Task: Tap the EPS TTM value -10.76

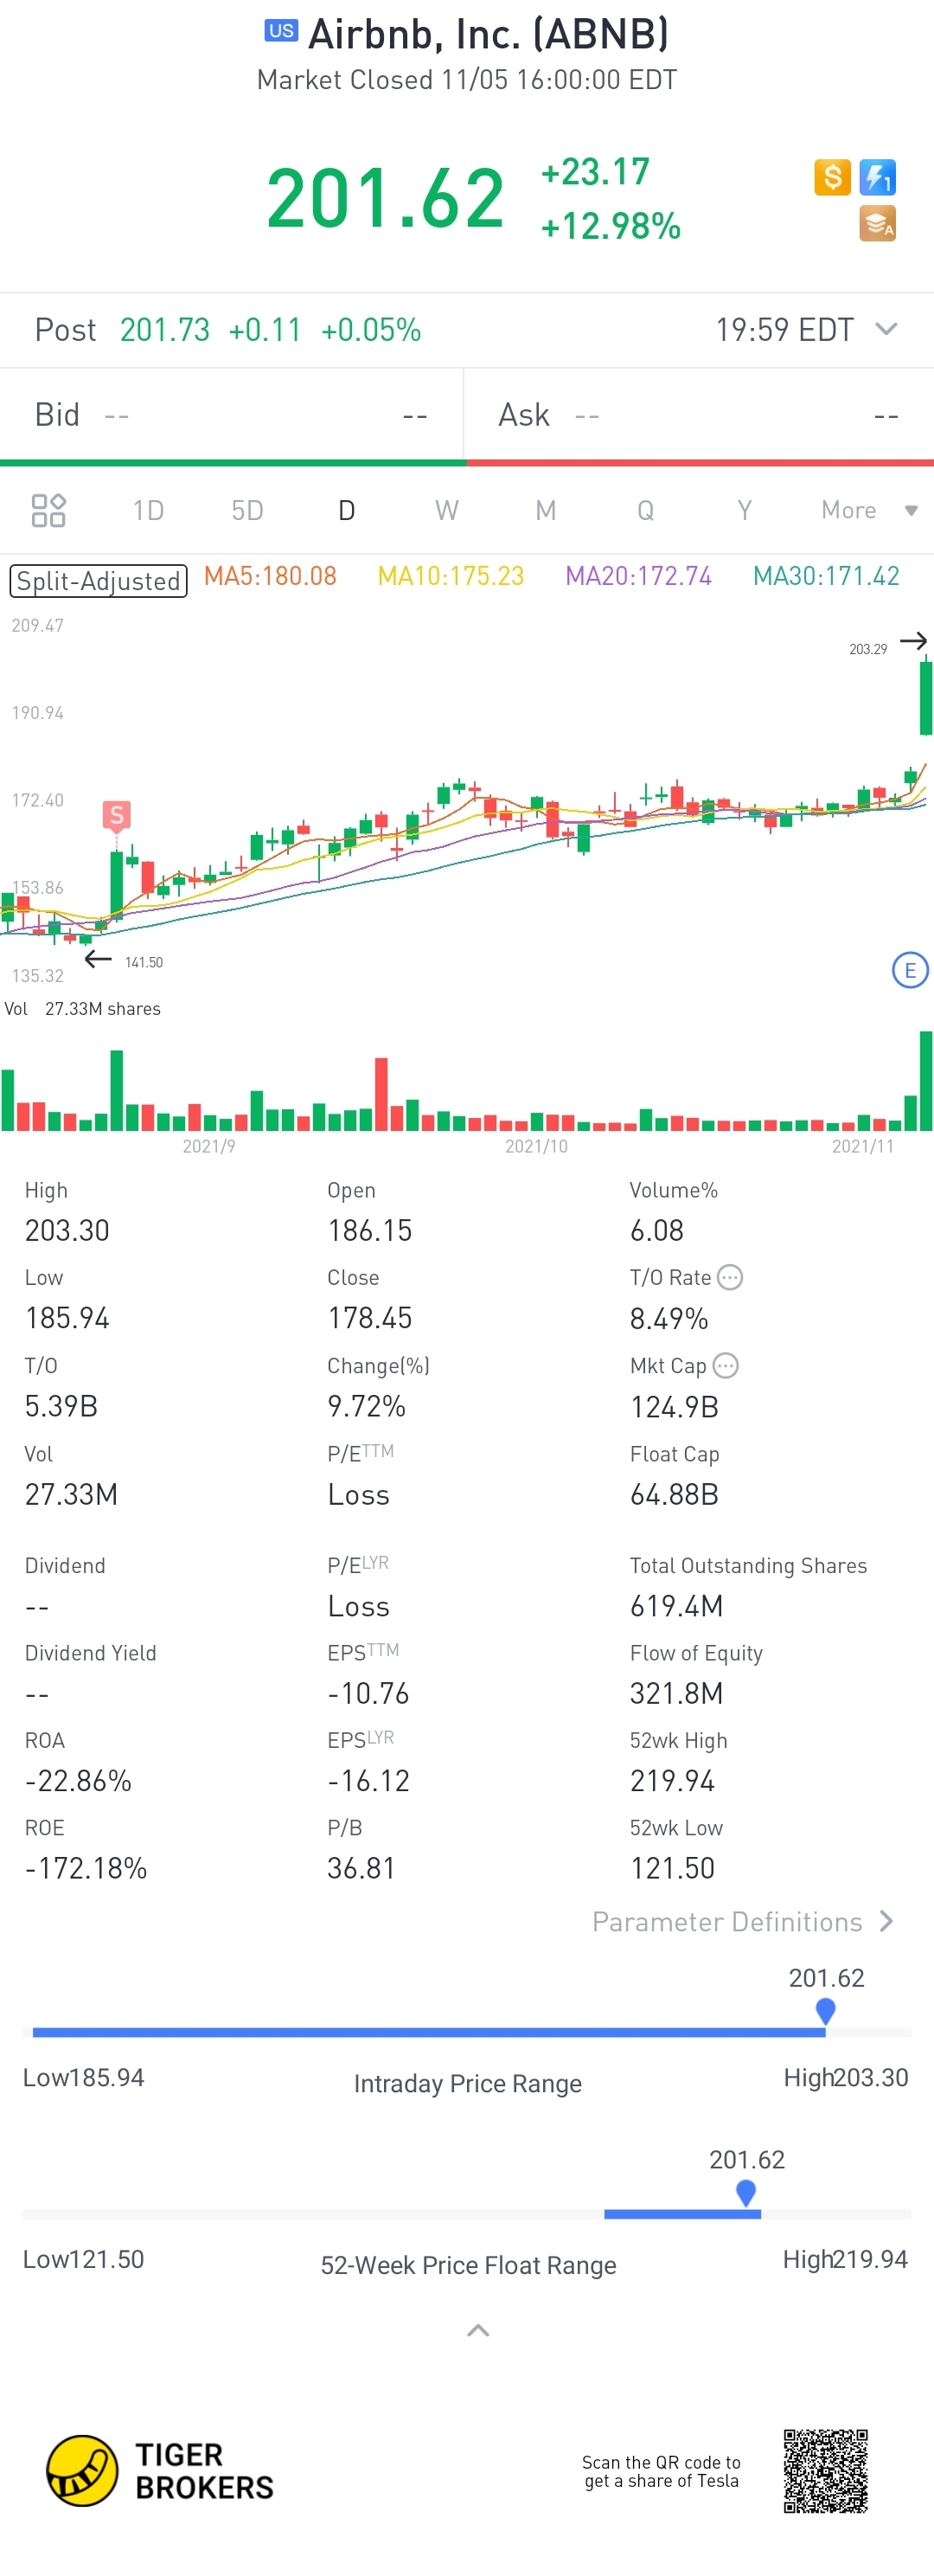Action: (x=368, y=1693)
